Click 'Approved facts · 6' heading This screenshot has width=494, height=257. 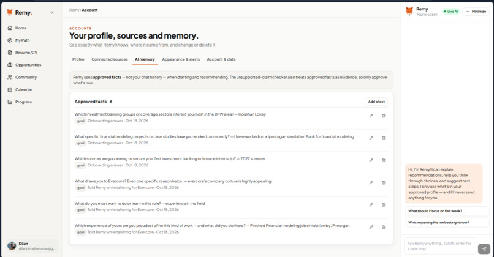pos(93,102)
